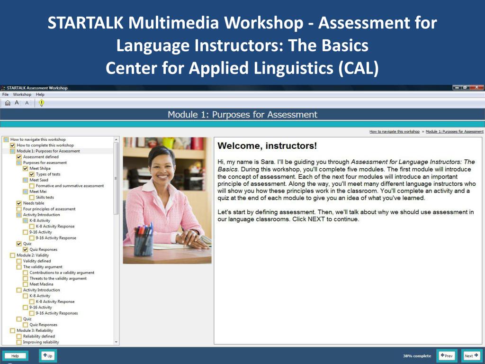This screenshot has width=485, height=364.
Task: Select '9-16 Activity' under Module 1
Action: click(x=41, y=232)
